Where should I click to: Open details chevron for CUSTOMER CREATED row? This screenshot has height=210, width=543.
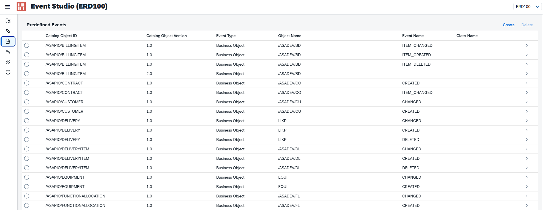point(527,111)
